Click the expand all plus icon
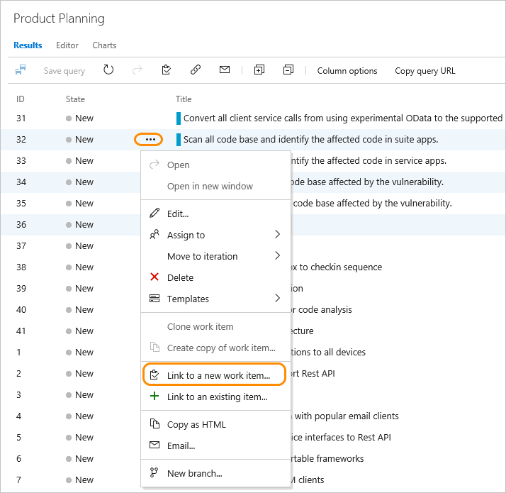Viewport: 506px width, 493px height. 259,70
